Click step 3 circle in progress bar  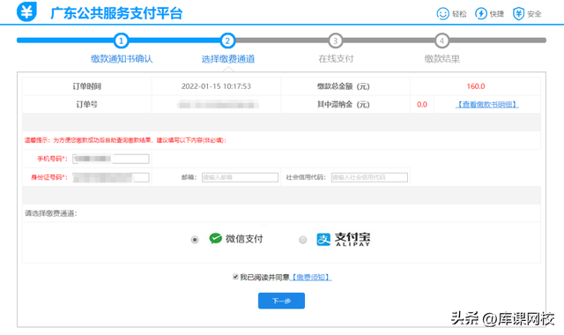click(335, 41)
